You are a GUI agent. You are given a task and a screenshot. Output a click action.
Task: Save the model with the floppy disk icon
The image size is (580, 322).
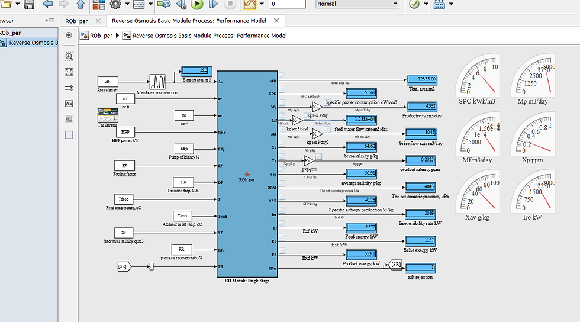click(x=29, y=4)
